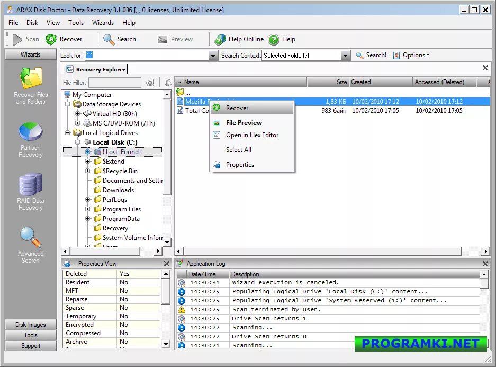Click the file filter apply icon
Image resolution: width=496 pixels, height=367 pixels.
pos(150,83)
